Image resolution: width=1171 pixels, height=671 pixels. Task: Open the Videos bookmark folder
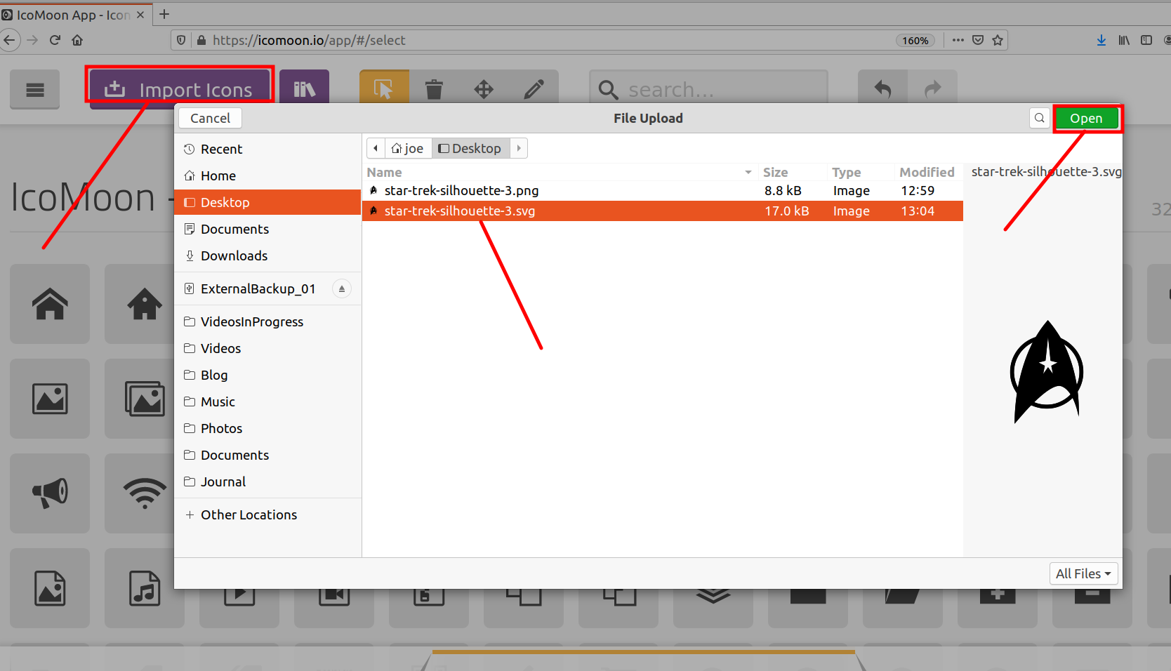point(267,348)
